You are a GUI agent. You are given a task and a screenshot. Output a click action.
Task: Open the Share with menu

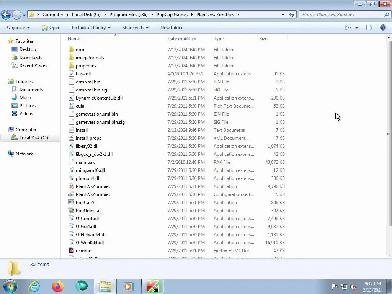(x=135, y=28)
